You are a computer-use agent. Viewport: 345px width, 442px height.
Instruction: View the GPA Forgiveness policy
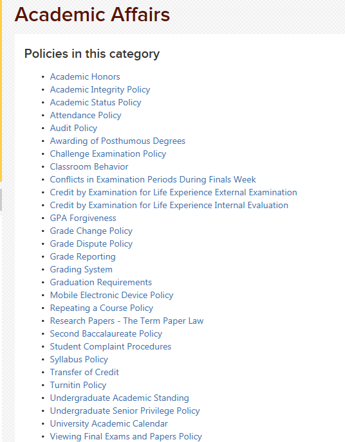83,218
